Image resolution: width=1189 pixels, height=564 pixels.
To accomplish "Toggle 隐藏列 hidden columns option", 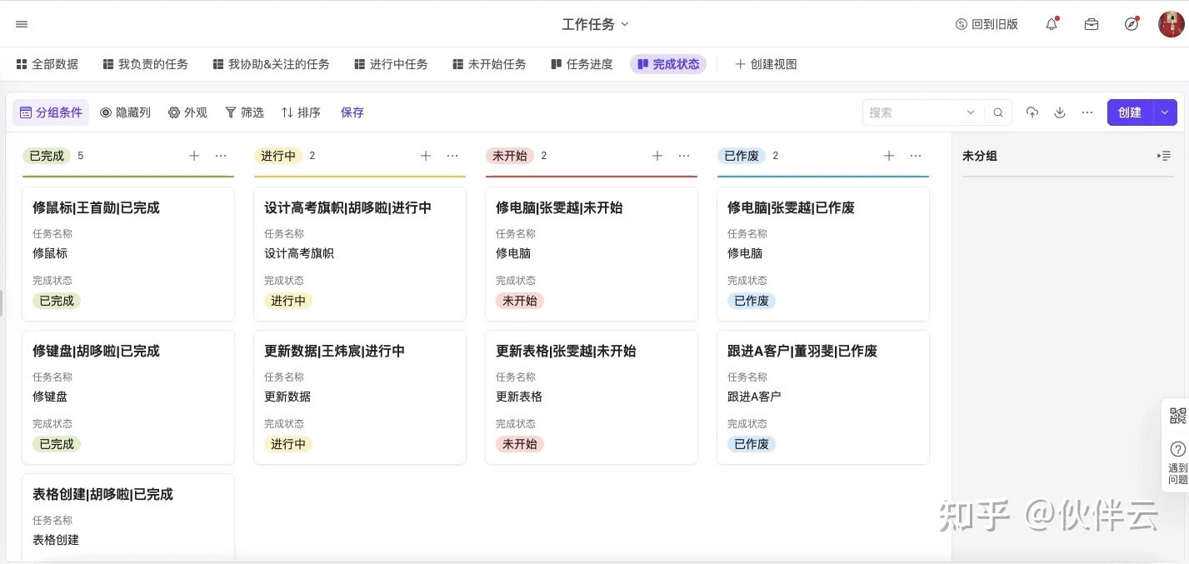I will [x=126, y=112].
